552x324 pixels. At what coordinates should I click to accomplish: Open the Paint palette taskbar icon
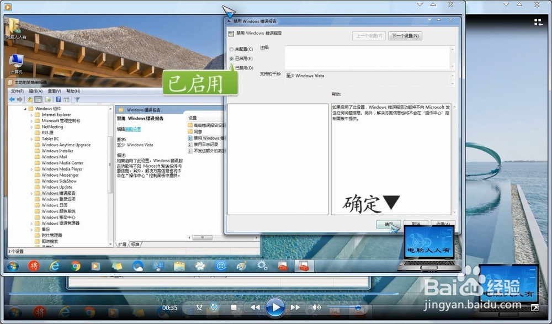click(x=242, y=266)
